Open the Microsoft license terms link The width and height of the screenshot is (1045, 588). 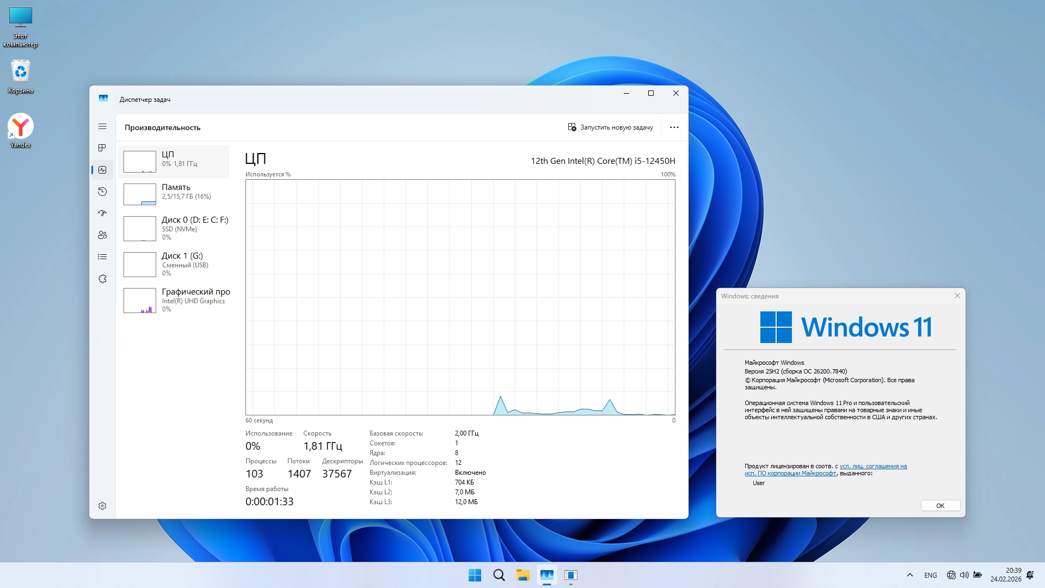coord(872,467)
